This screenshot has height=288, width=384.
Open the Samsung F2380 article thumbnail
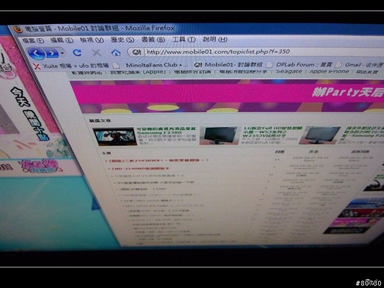coord(115,137)
